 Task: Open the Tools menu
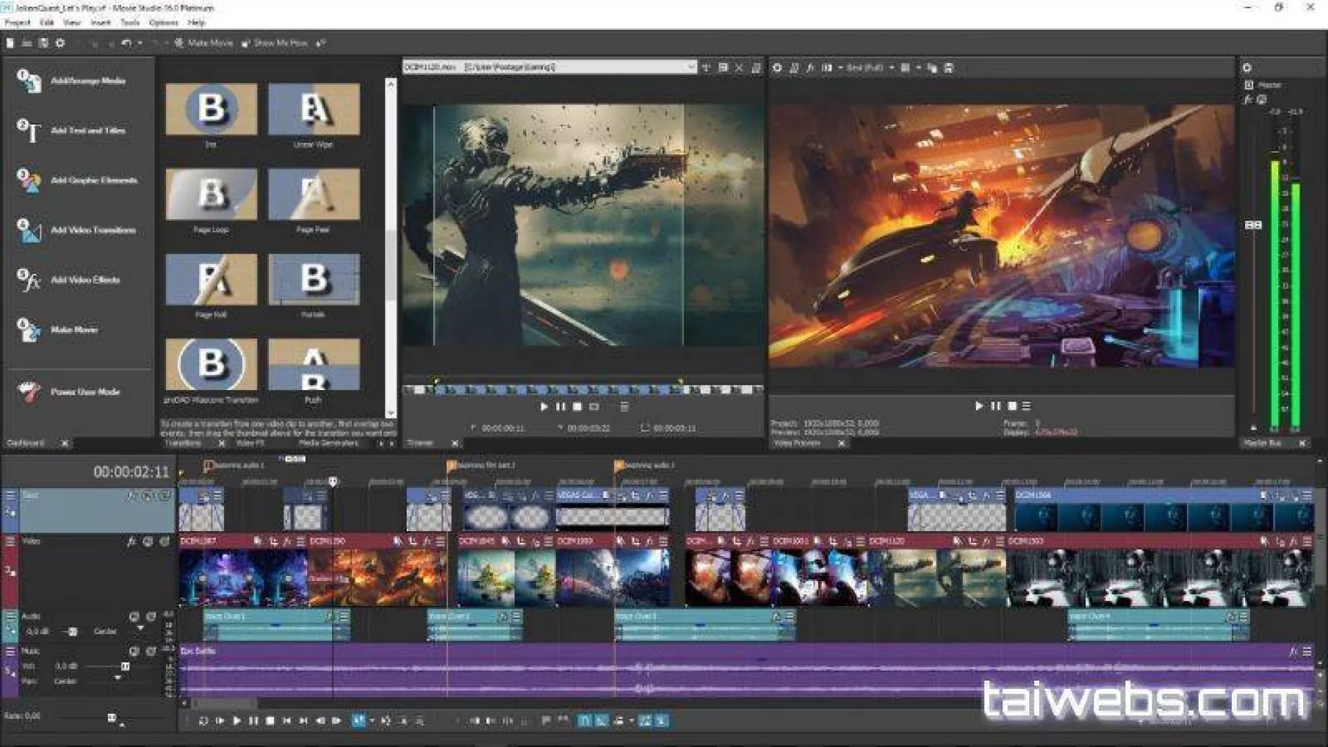click(130, 22)
